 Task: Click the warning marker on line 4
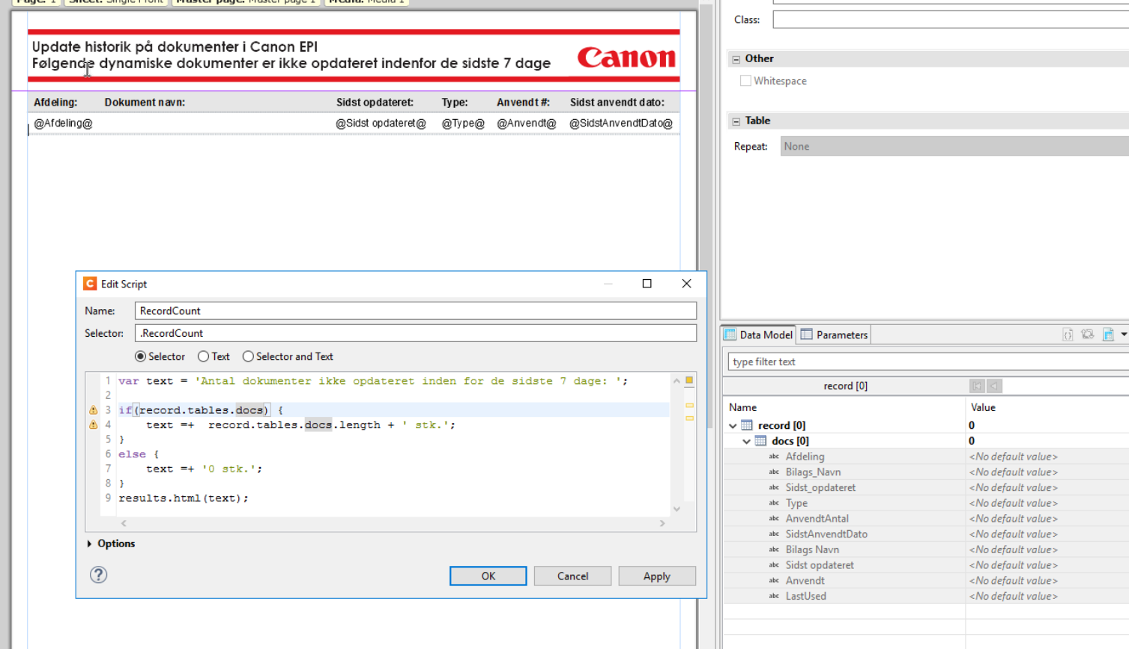(94, 425)
